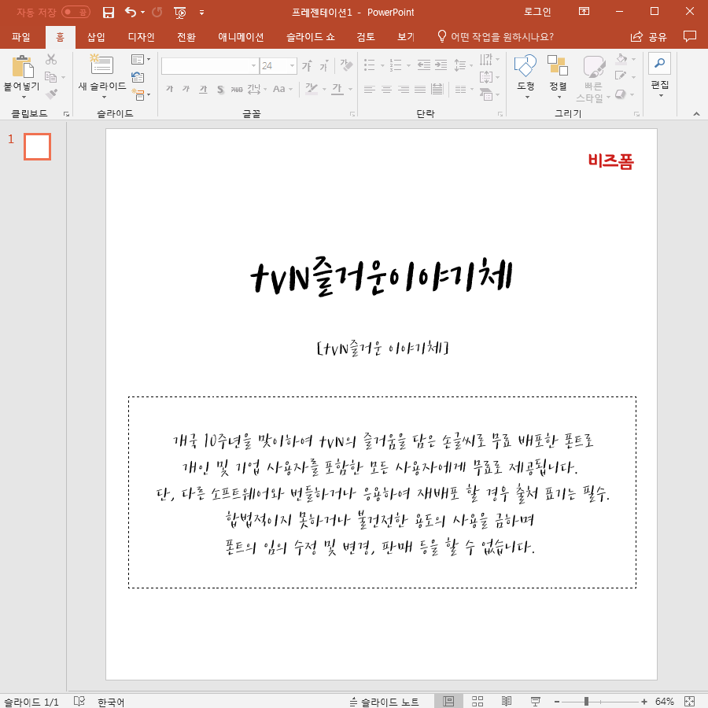Open the Editing (편집) magnifier panel
The height and width of the screenshot is (708, 708).
coord(658,65)
